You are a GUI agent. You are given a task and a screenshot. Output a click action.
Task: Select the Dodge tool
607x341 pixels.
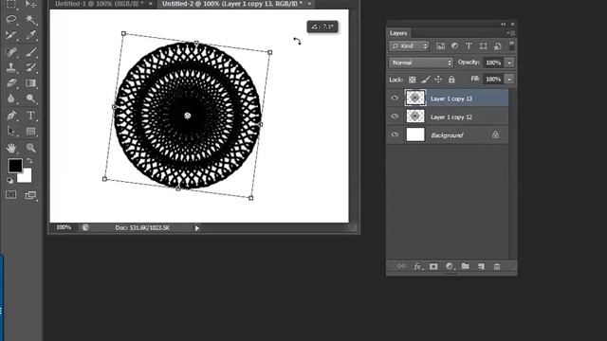pos(31,99)
